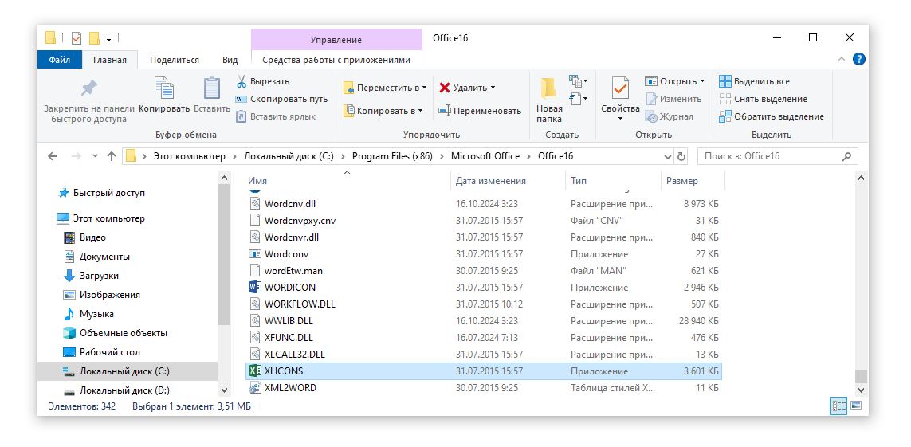Expand address bar history dropdown
The width and height of the screenshot is (911, 447).
(x=668, y=157)
